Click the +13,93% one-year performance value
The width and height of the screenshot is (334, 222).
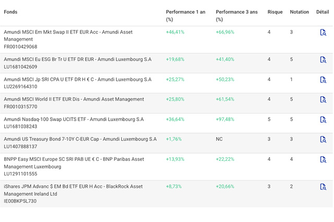click(x=175, y=159)
